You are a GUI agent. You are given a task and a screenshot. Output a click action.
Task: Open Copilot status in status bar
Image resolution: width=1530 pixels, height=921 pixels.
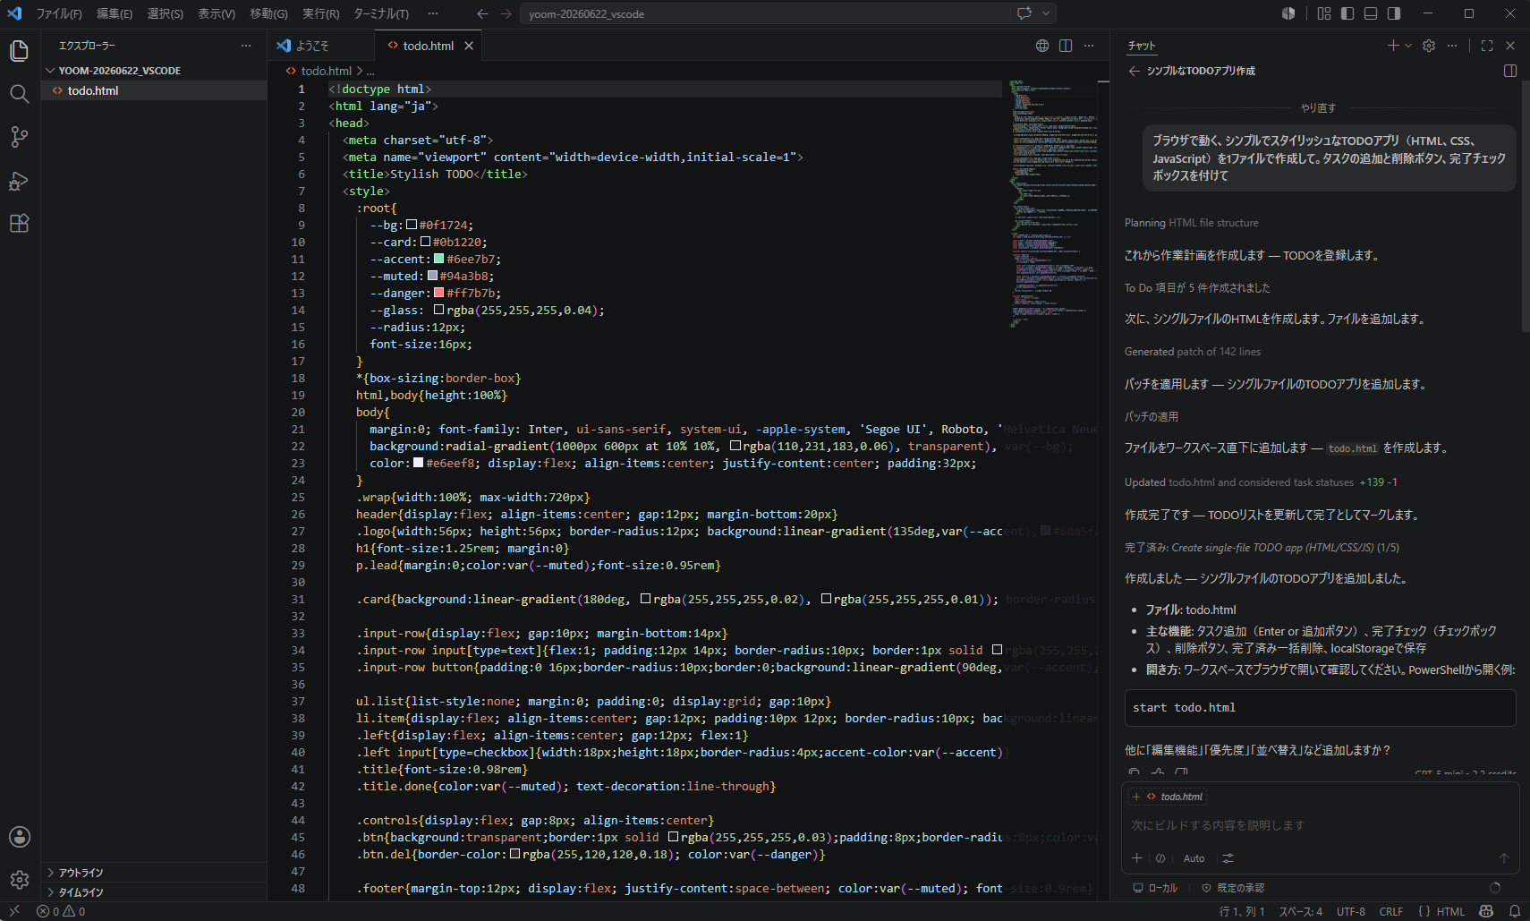(x=1486, y=911)
